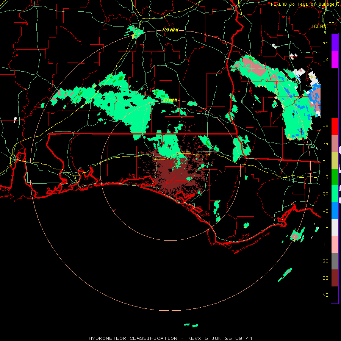Click the black radar site dot at the rings' center
Screen dimensions: 341x341
170,170
